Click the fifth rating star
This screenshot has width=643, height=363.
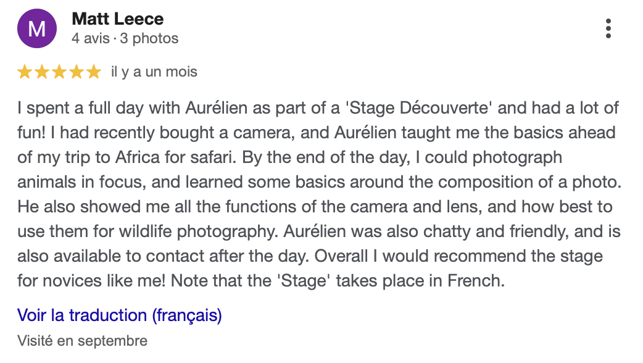coord(93,72)
